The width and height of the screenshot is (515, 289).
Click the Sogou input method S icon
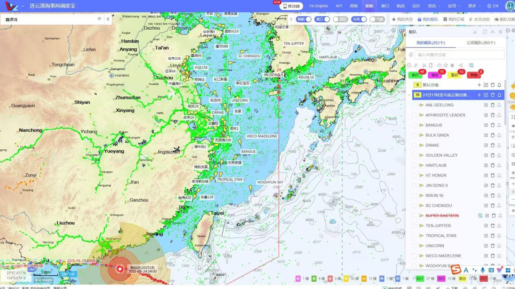[x=456, y=270]
